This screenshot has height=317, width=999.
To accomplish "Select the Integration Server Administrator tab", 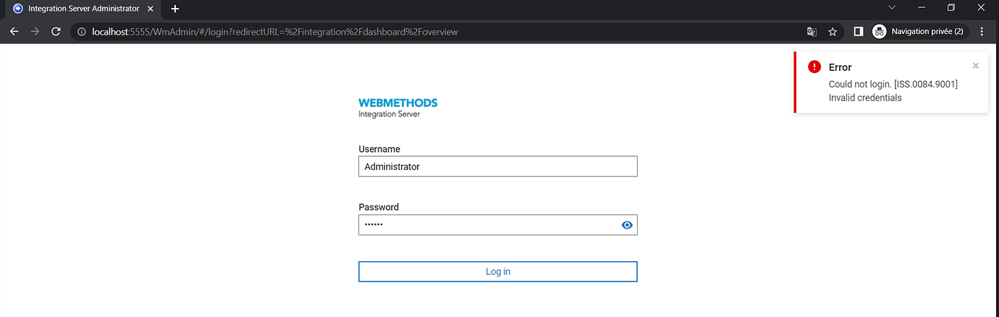I will [x=78, y=9].
